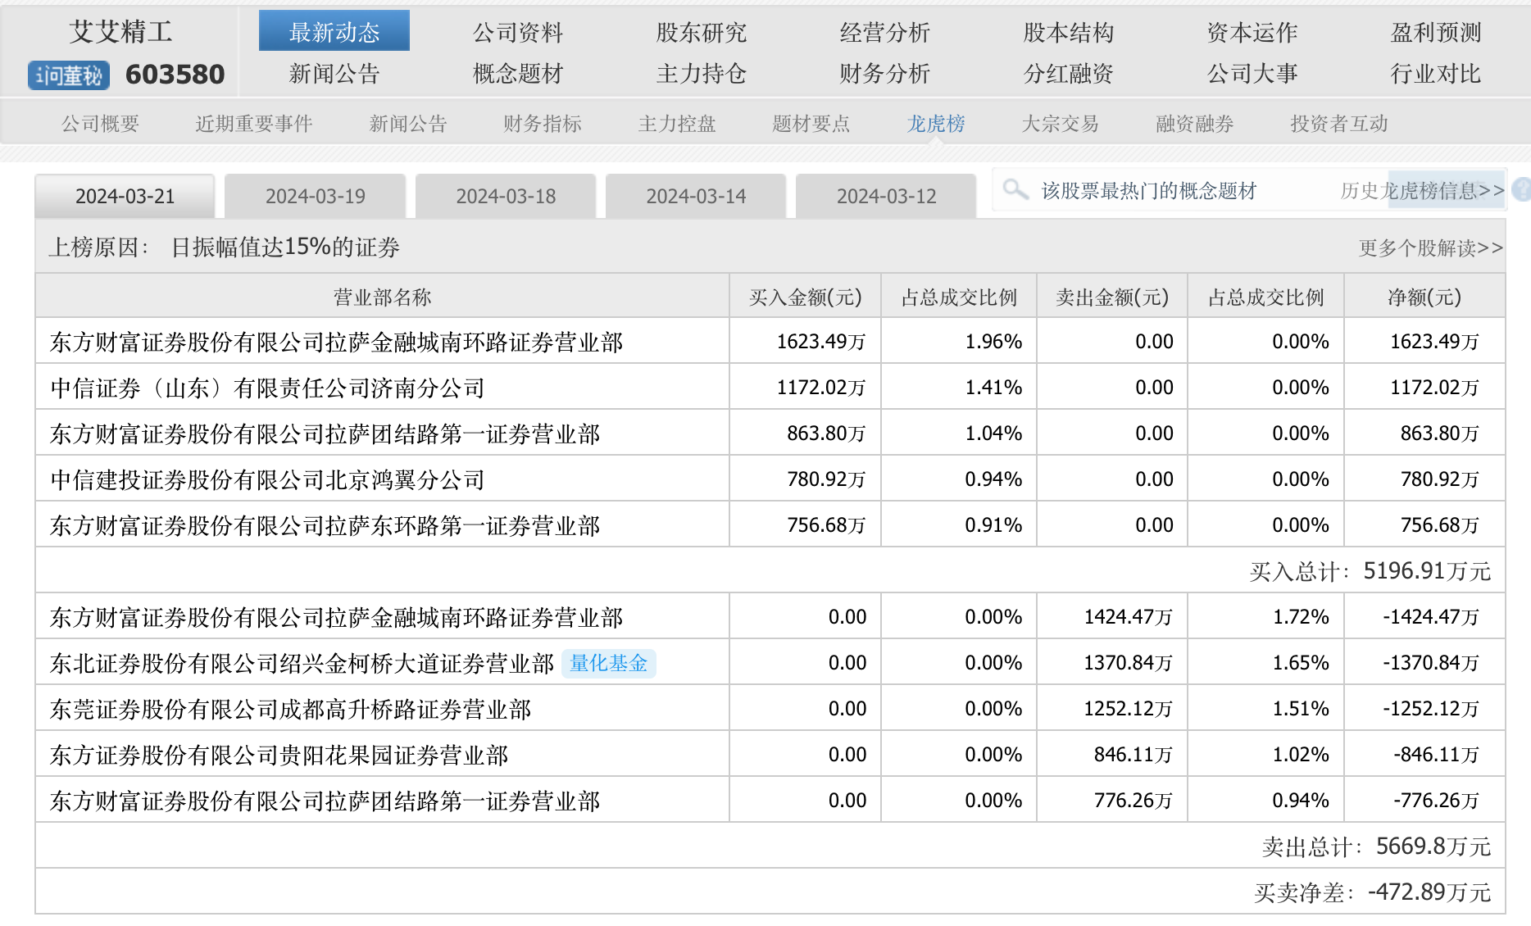The height and width of the screenshot is (926, 1531).
Task: Jump to 题材要点 section
Action: coord(811,124)
